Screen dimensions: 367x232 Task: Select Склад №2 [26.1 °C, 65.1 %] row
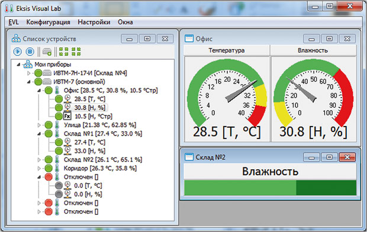click(103, 160)
